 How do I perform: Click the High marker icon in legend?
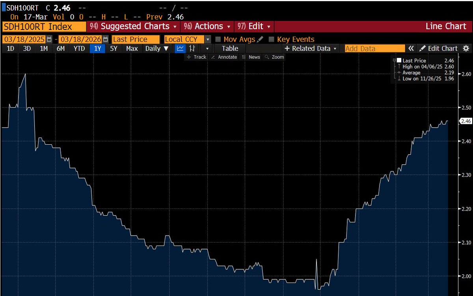(x=399, y=67)
